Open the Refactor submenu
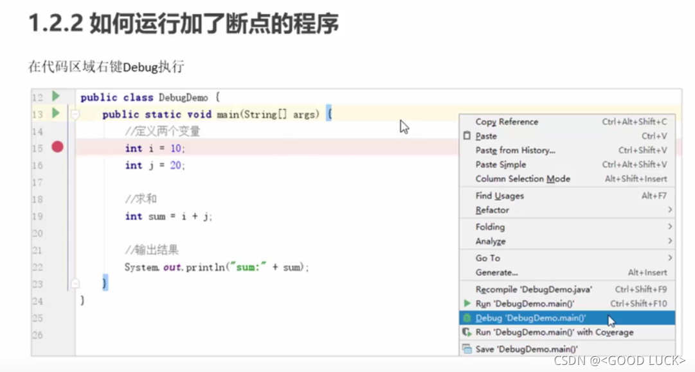The width and height of the screenshot is (695, 372). (567, 210)
